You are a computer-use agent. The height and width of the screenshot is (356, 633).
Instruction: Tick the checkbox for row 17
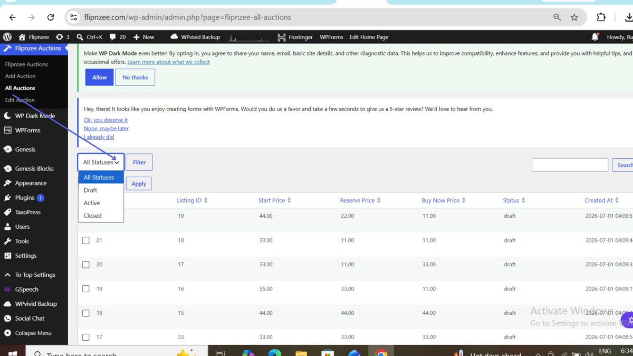tap(86, 337)
